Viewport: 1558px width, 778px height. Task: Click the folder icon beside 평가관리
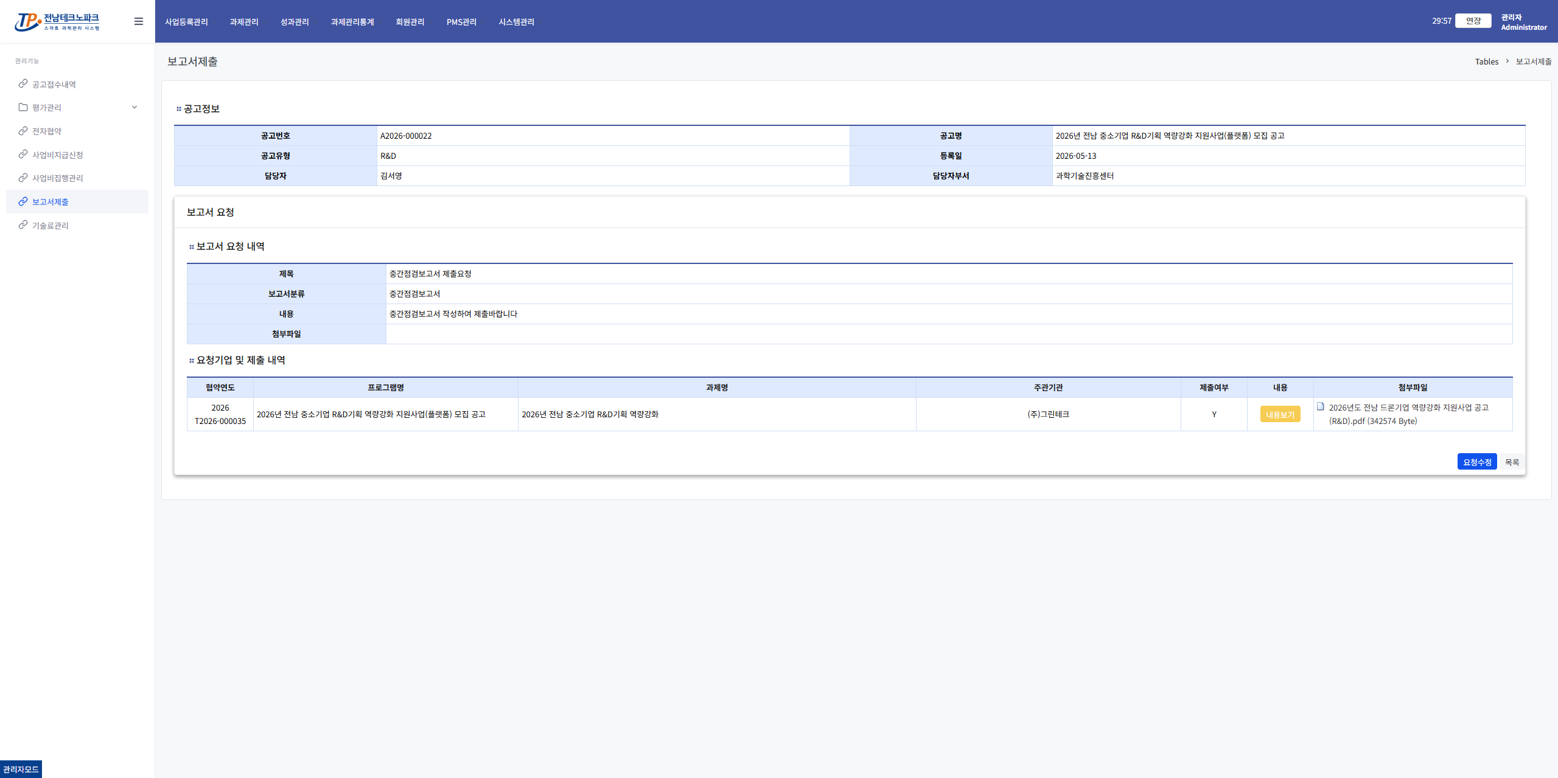coord(23,107)
